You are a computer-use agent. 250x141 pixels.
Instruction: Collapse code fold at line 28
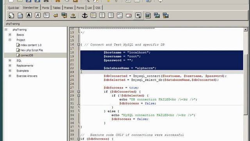(79, 92)
